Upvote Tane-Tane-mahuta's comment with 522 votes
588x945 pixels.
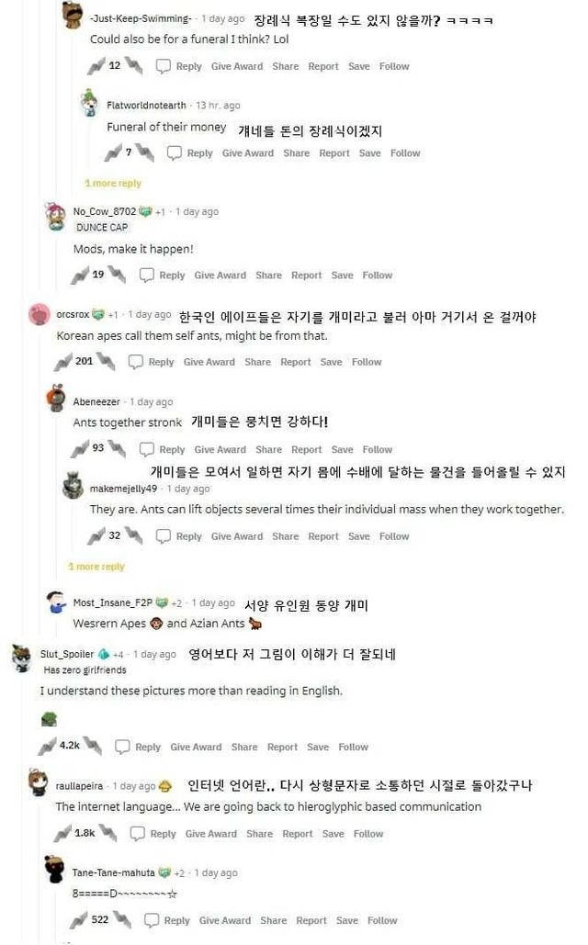click(79, 920)
